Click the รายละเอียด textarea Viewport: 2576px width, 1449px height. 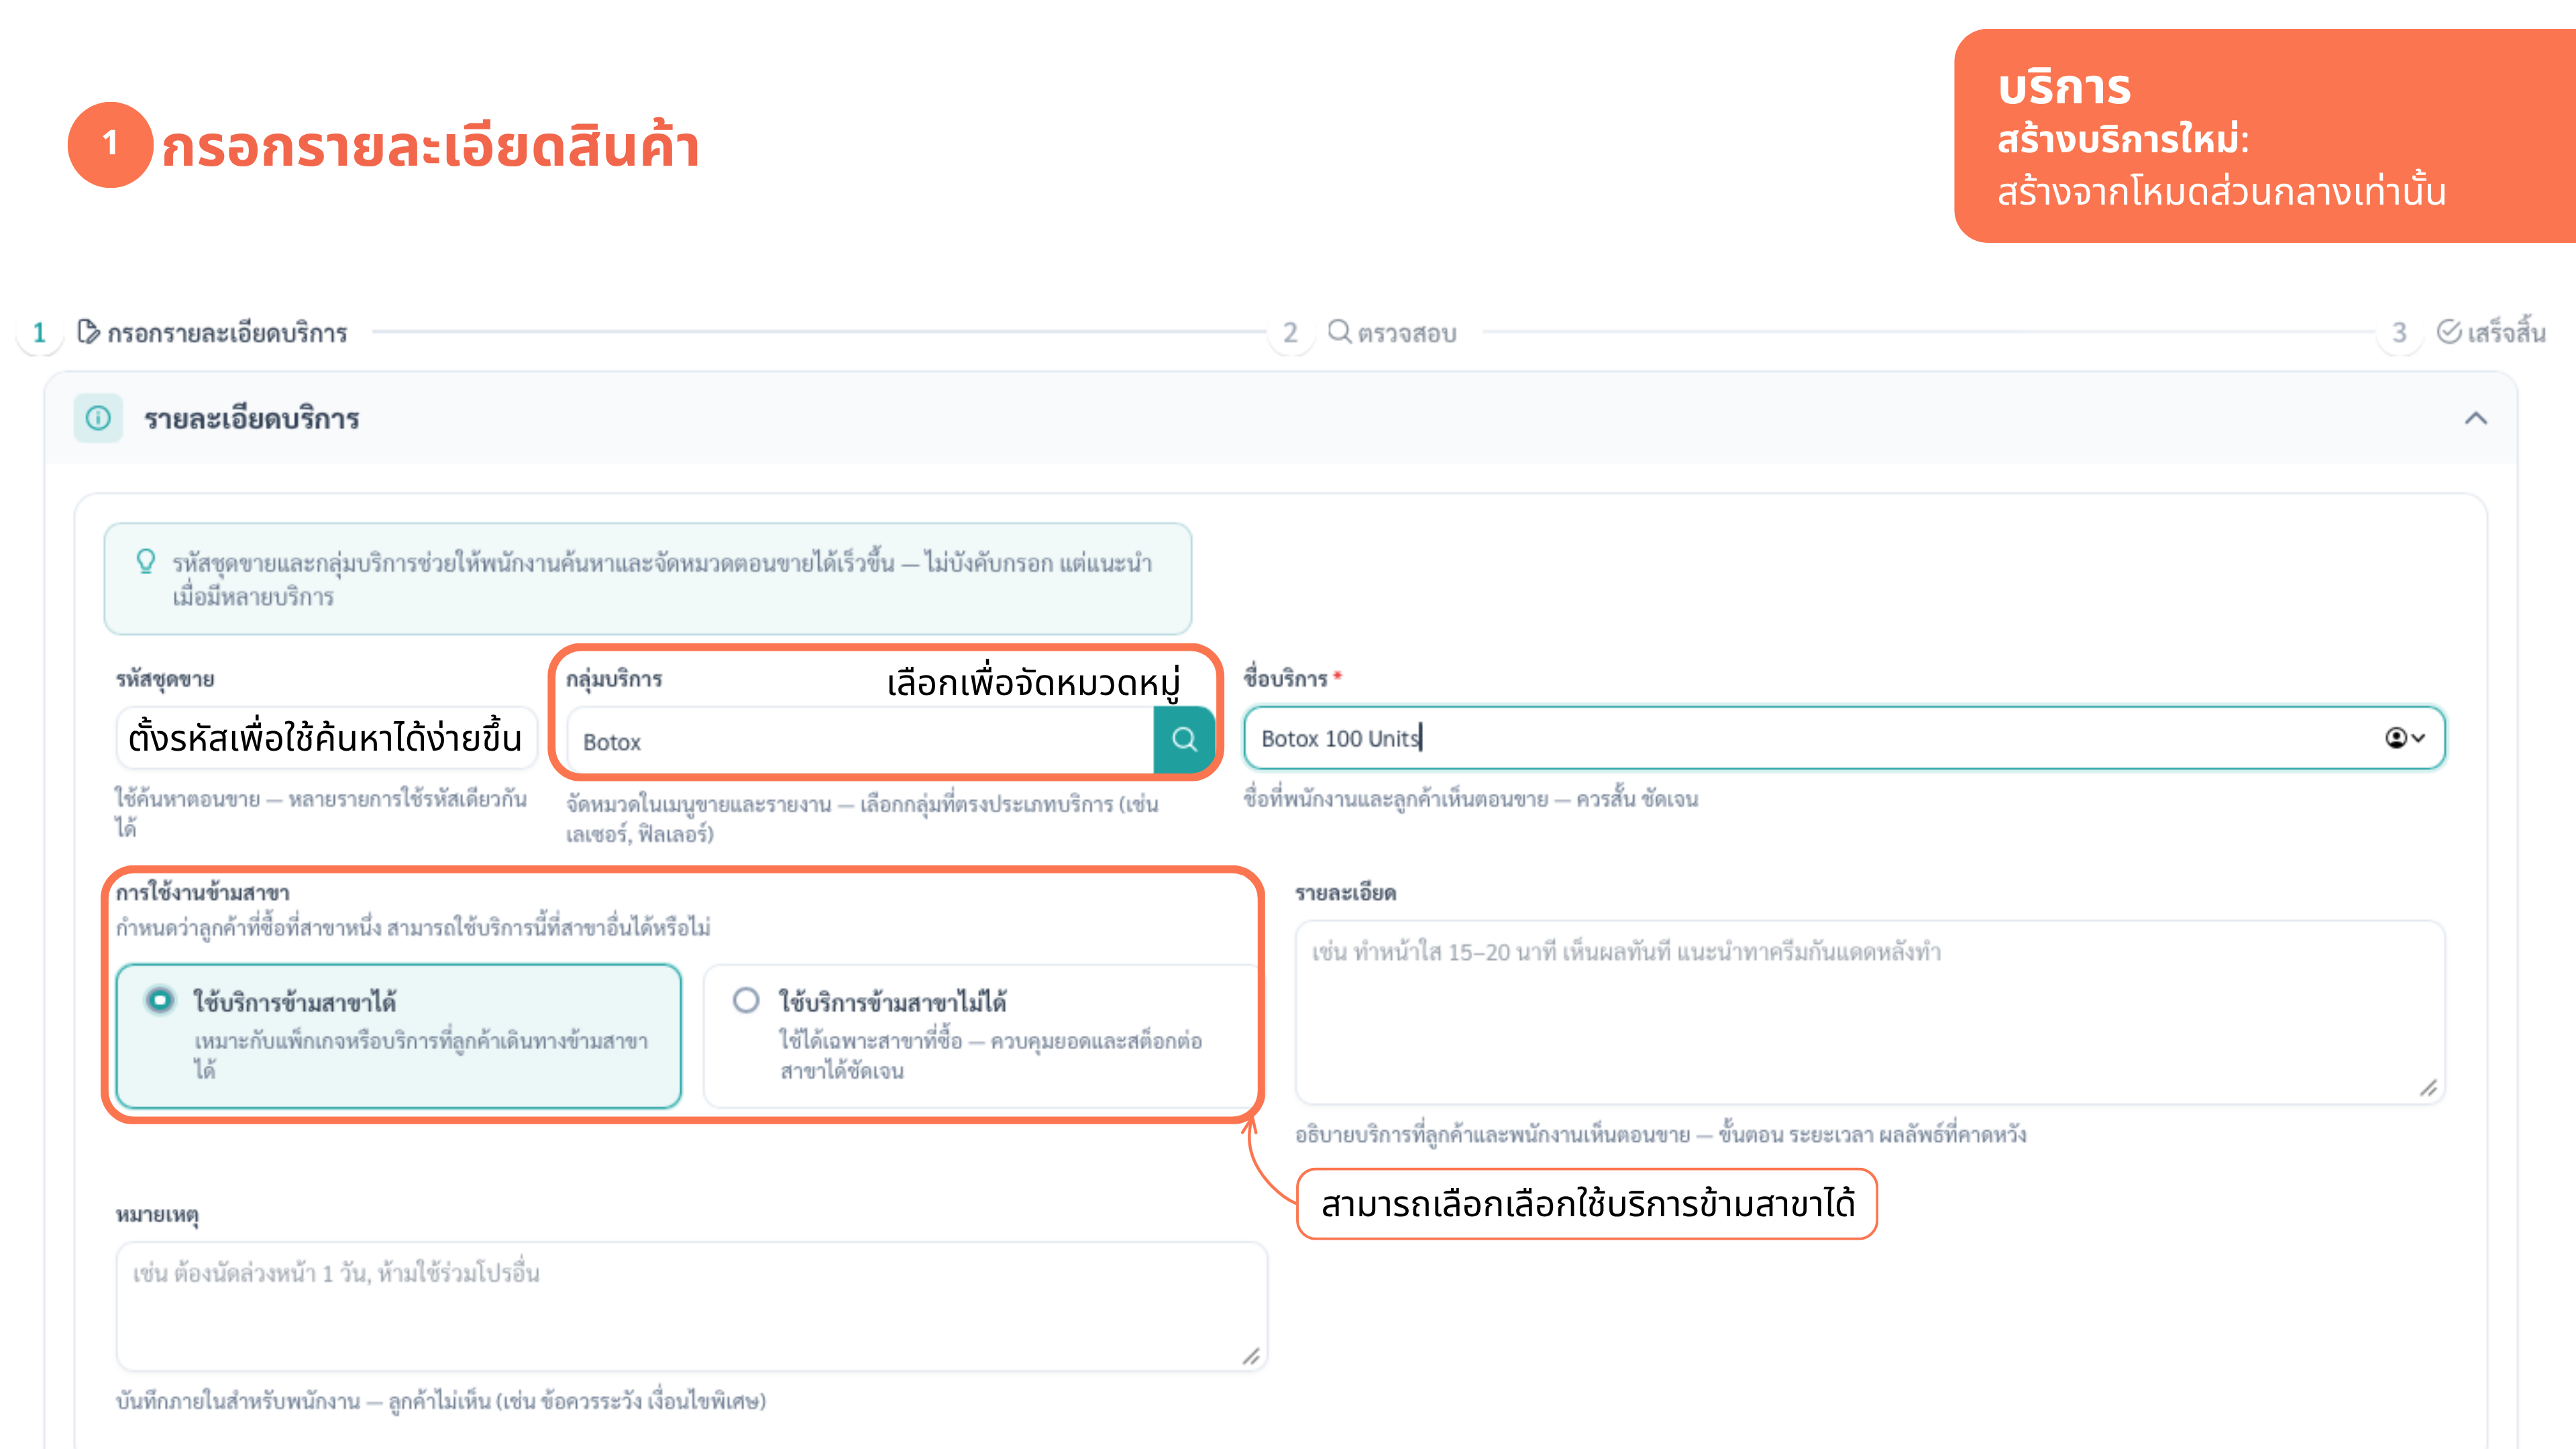click(1870, 1012)
